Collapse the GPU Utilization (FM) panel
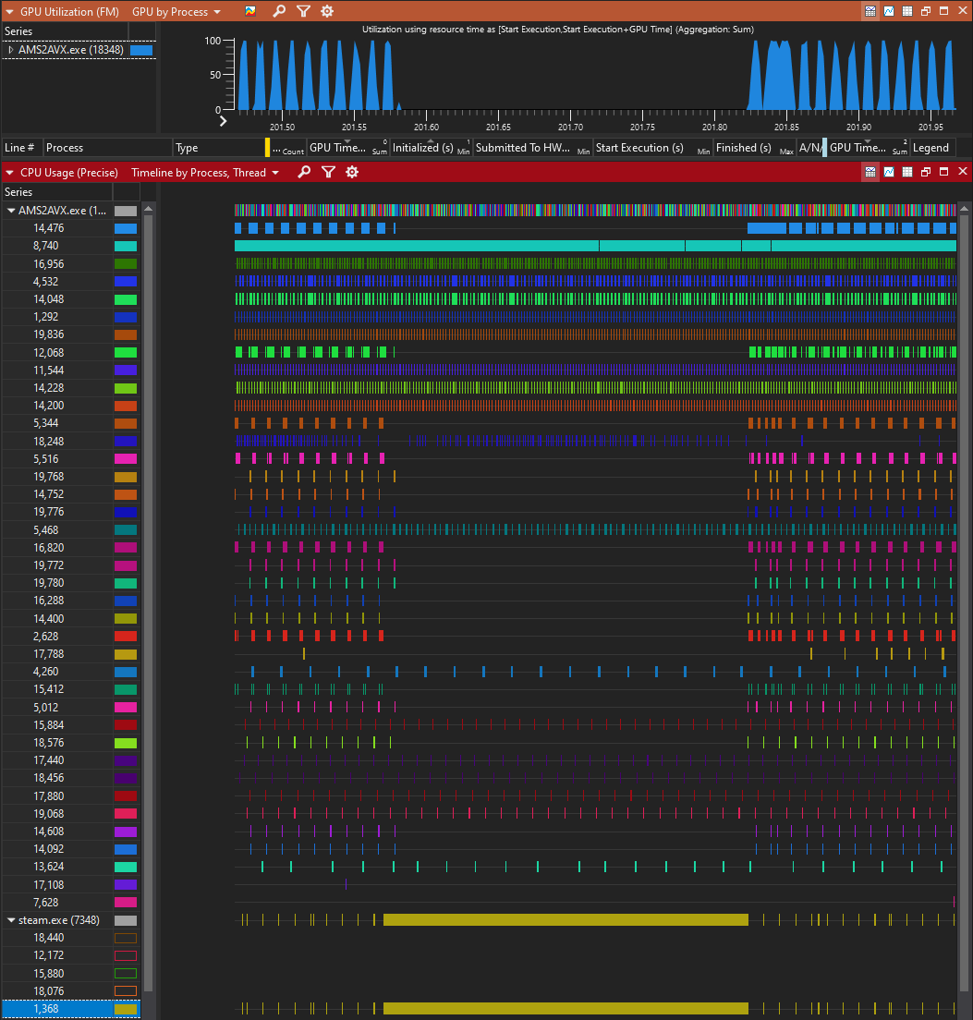The width and height of the screenshot is (973, 1020). point(10,12)
